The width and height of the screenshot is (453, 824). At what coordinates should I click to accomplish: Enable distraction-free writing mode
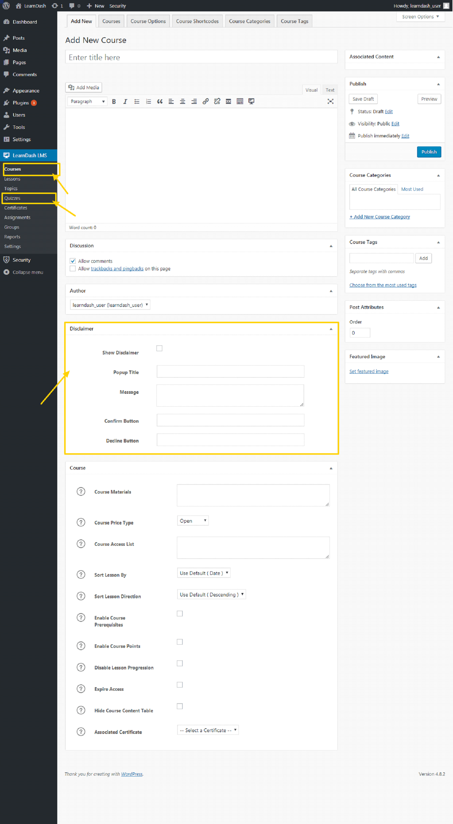(330, 102)
